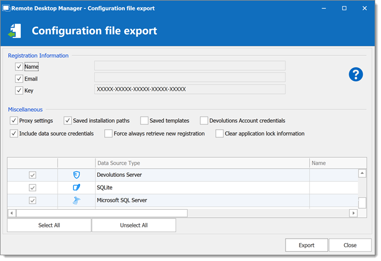Click the Devolutions Server shield icon
Screen dimensions: 381x261
(x=77, y=175)
